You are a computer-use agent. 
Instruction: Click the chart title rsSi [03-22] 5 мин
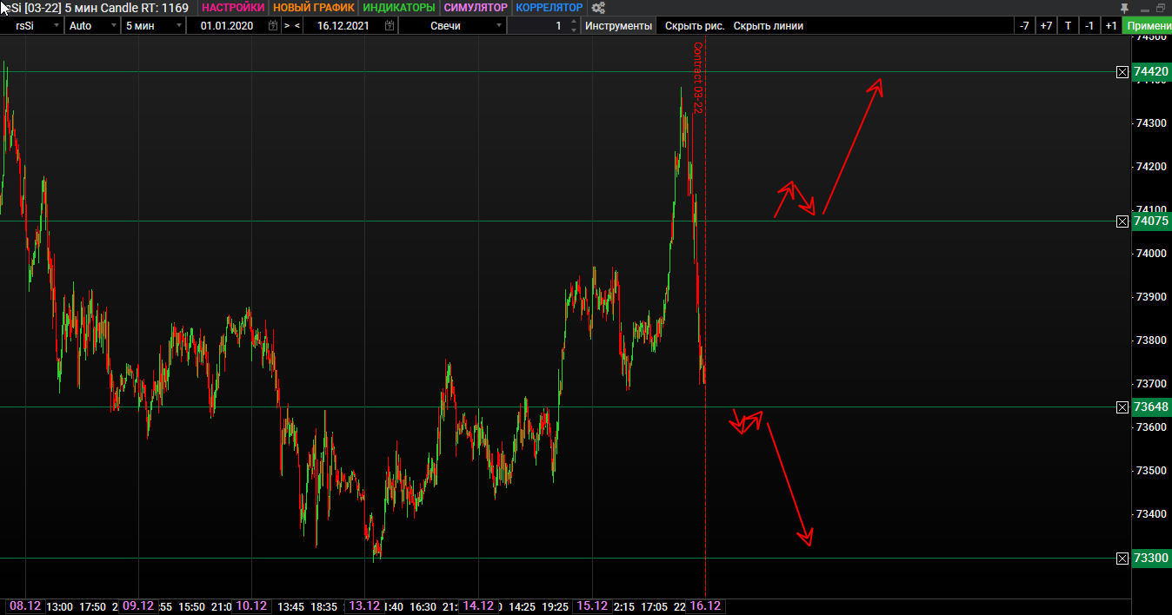click(47, 7)
